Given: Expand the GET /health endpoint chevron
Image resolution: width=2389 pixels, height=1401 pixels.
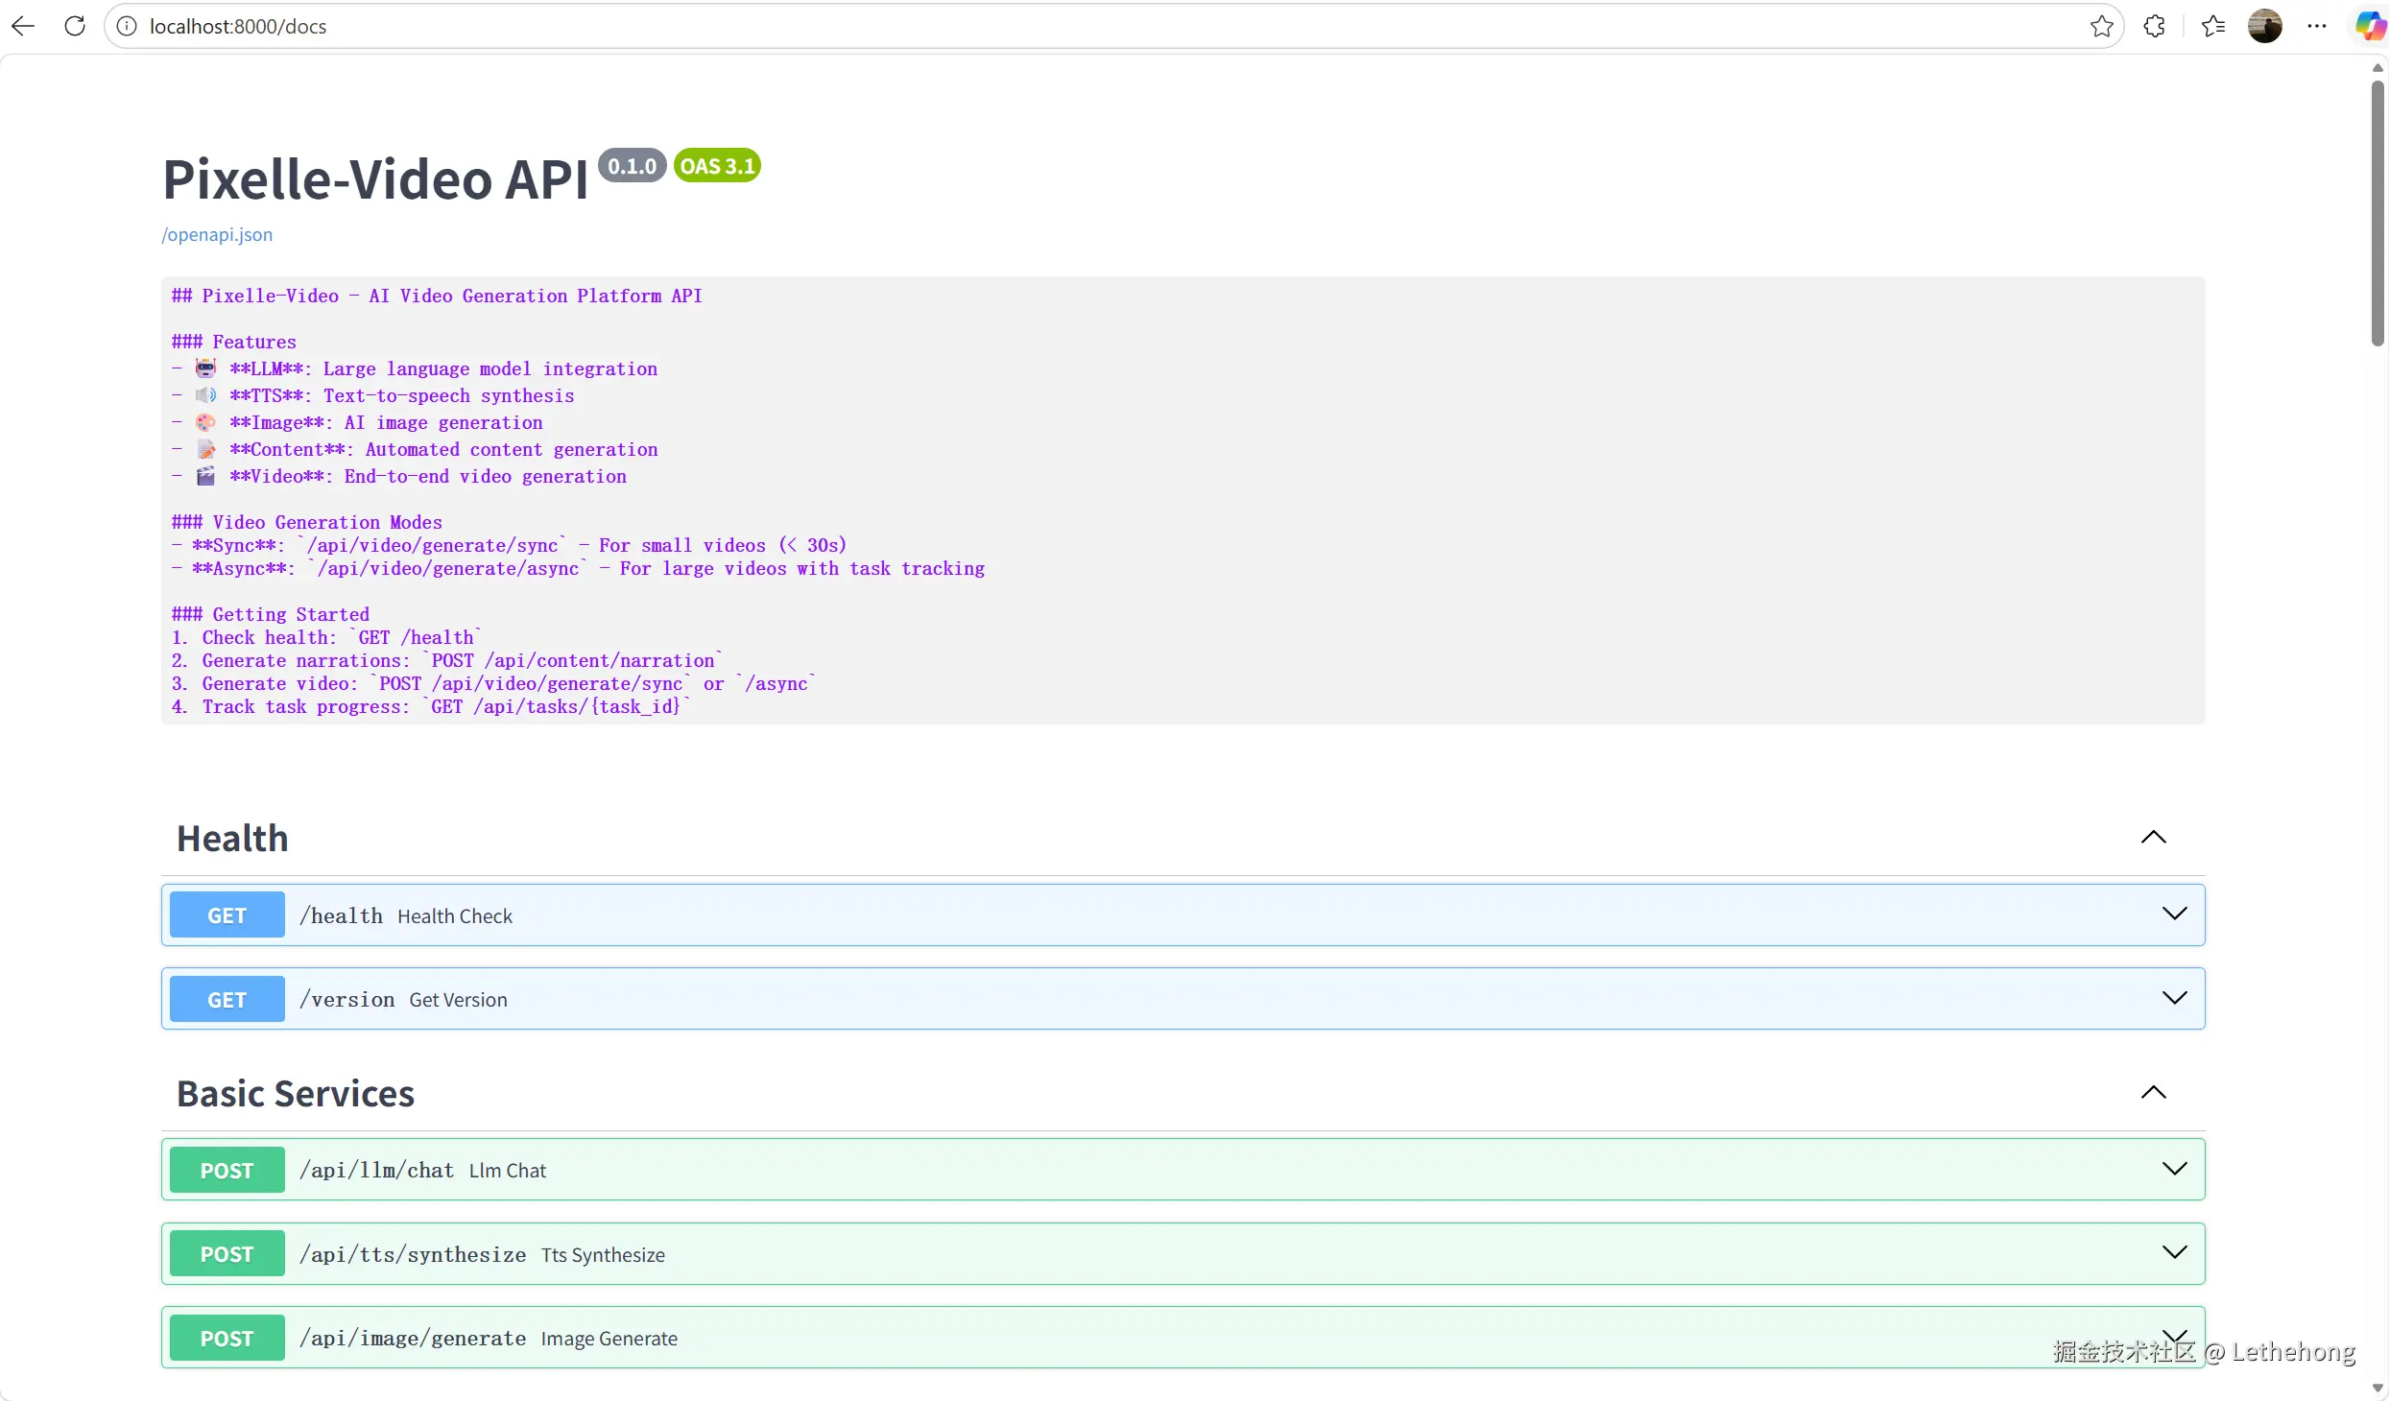Looking at the screenshot, I should click(2174, 914).
